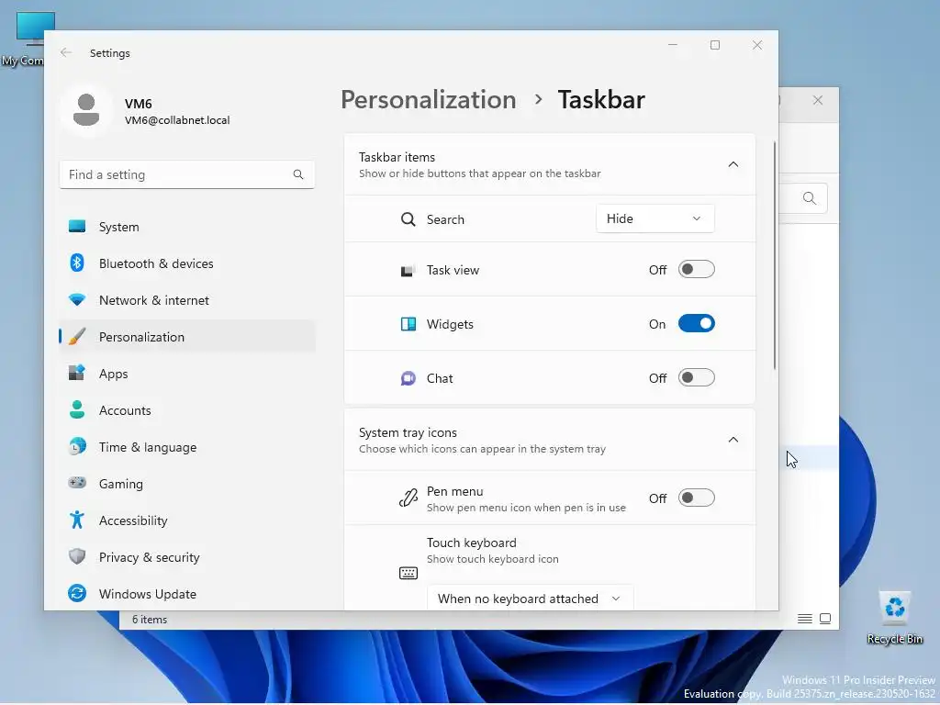Open the When no keyboard attached dropdown
The image size is (940, 705).
[x=530, y=599]
